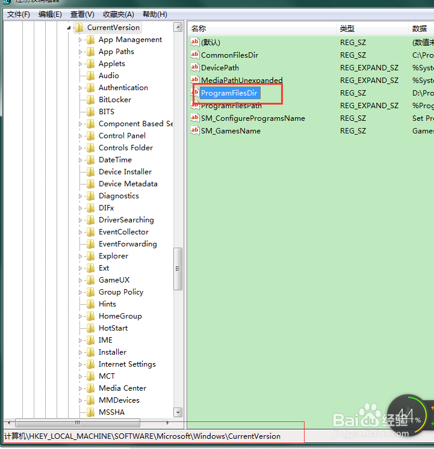Image resolution: width=434 pixels, height=449 pixels.
Task: Sort by the 数据 column header
Action: tap(421, 29)
